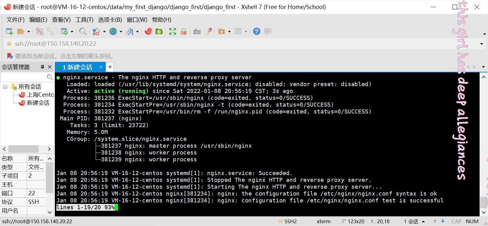
Task: Click the gray up arrow in status bar
Action: pos(435,222)
